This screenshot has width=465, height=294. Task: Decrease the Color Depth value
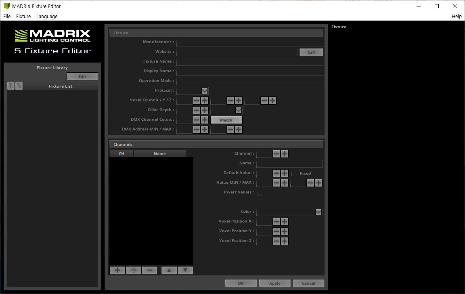tap(197, 110)
